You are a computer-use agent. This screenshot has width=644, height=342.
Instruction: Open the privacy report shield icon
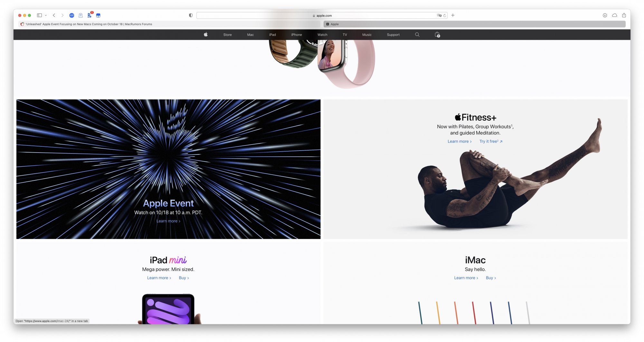click(x=191, y=15)
